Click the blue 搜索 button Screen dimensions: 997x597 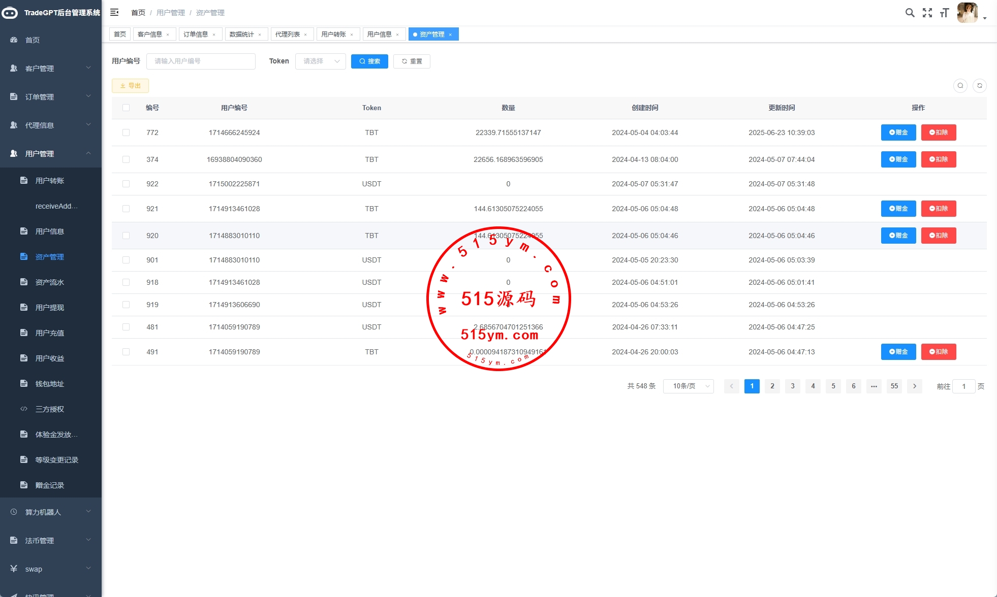coord(369,61)
